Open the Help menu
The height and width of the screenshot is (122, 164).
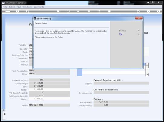coord(5,7)
